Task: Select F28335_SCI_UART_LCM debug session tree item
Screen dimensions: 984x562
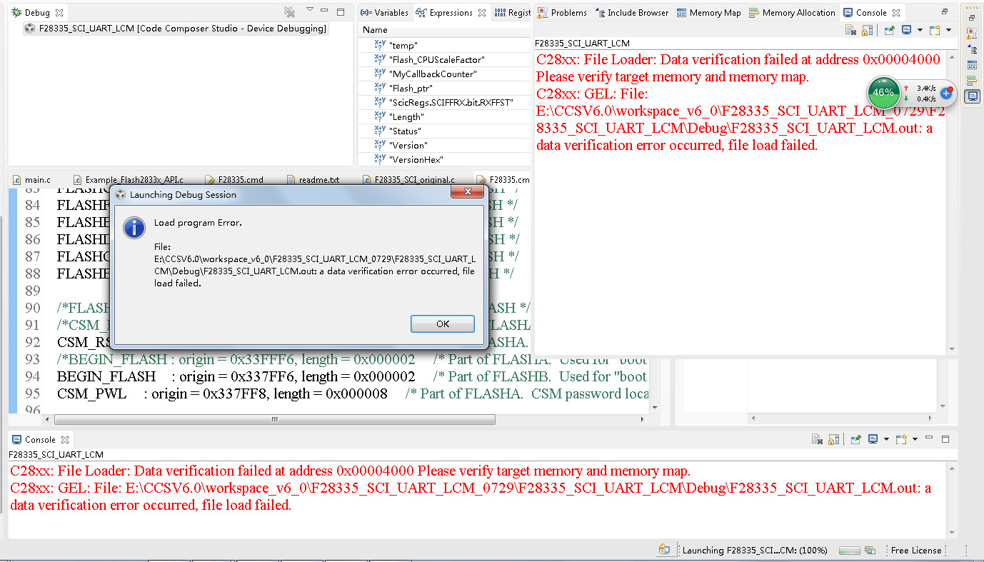Action: pyautogui.click(x=176, y=29)
